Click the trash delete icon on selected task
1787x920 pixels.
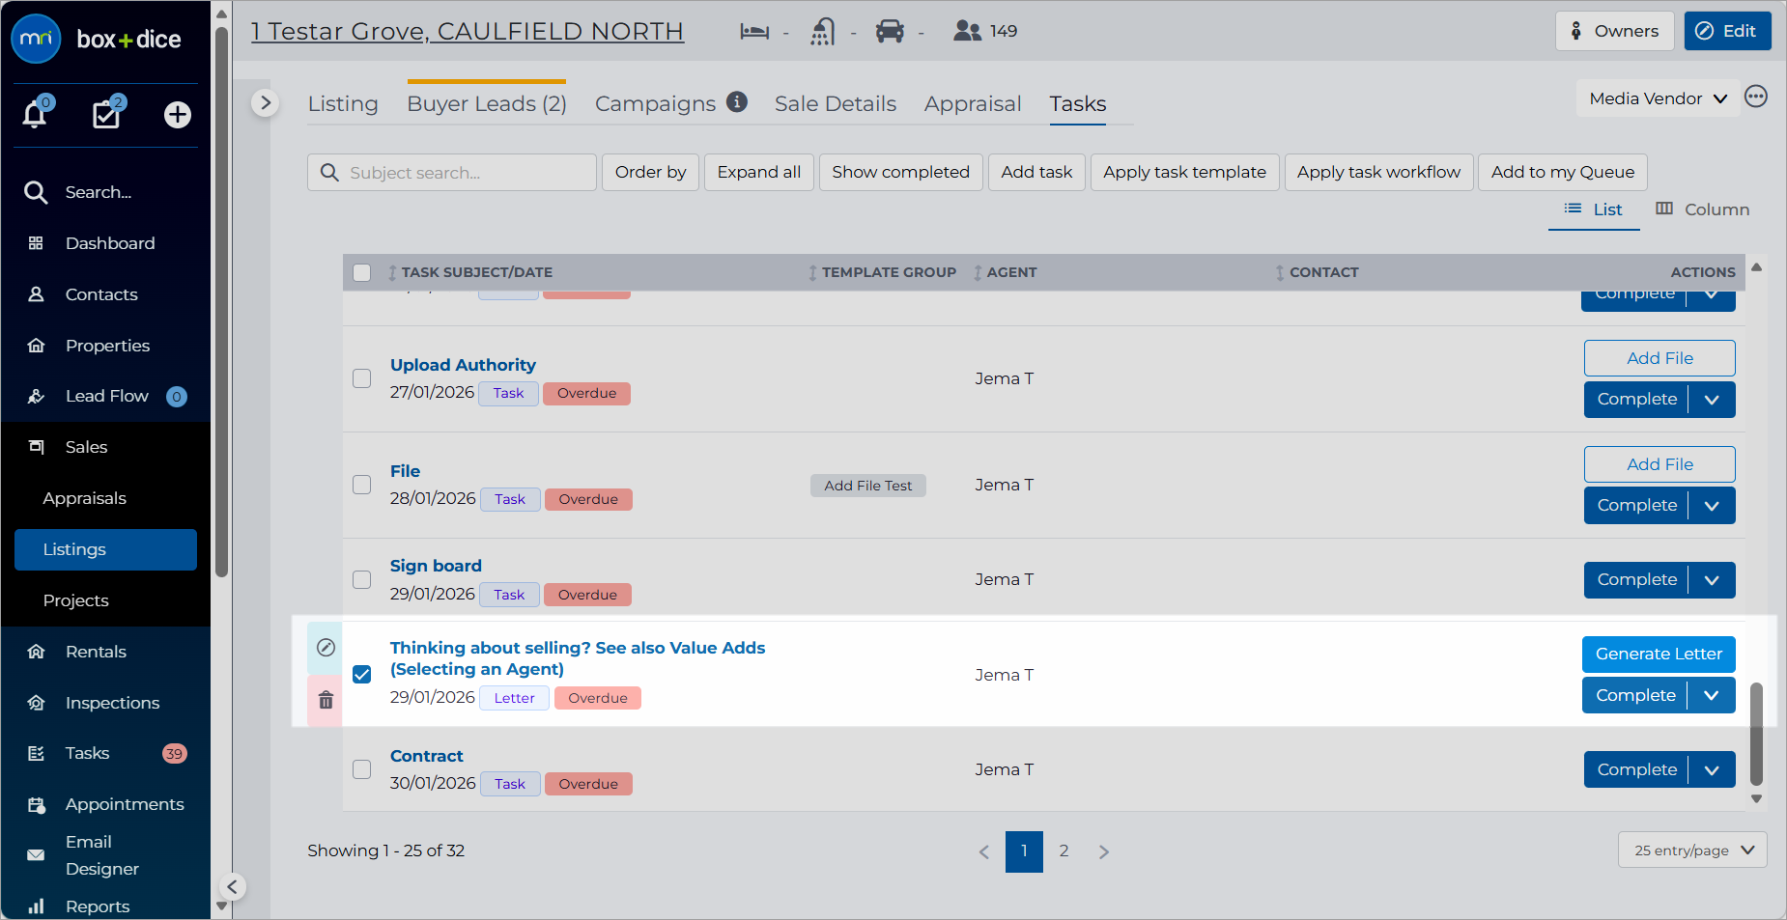[x=326, y=700]
